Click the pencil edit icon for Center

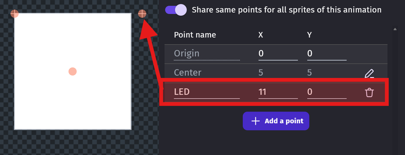369,74
